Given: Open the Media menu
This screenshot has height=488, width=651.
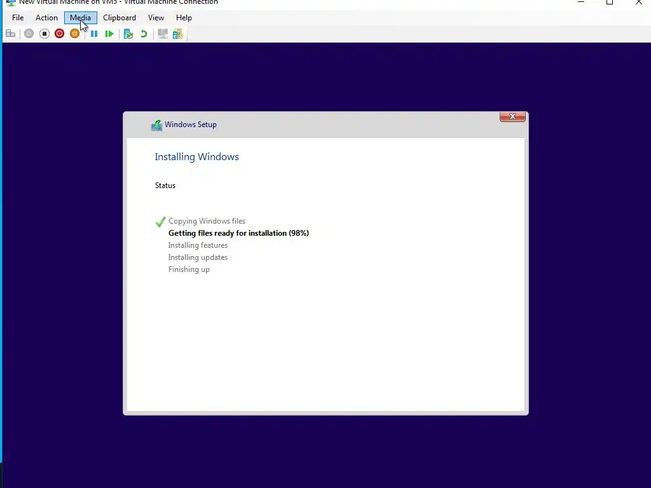Looking at the screenshot, I should coord(81,18).
